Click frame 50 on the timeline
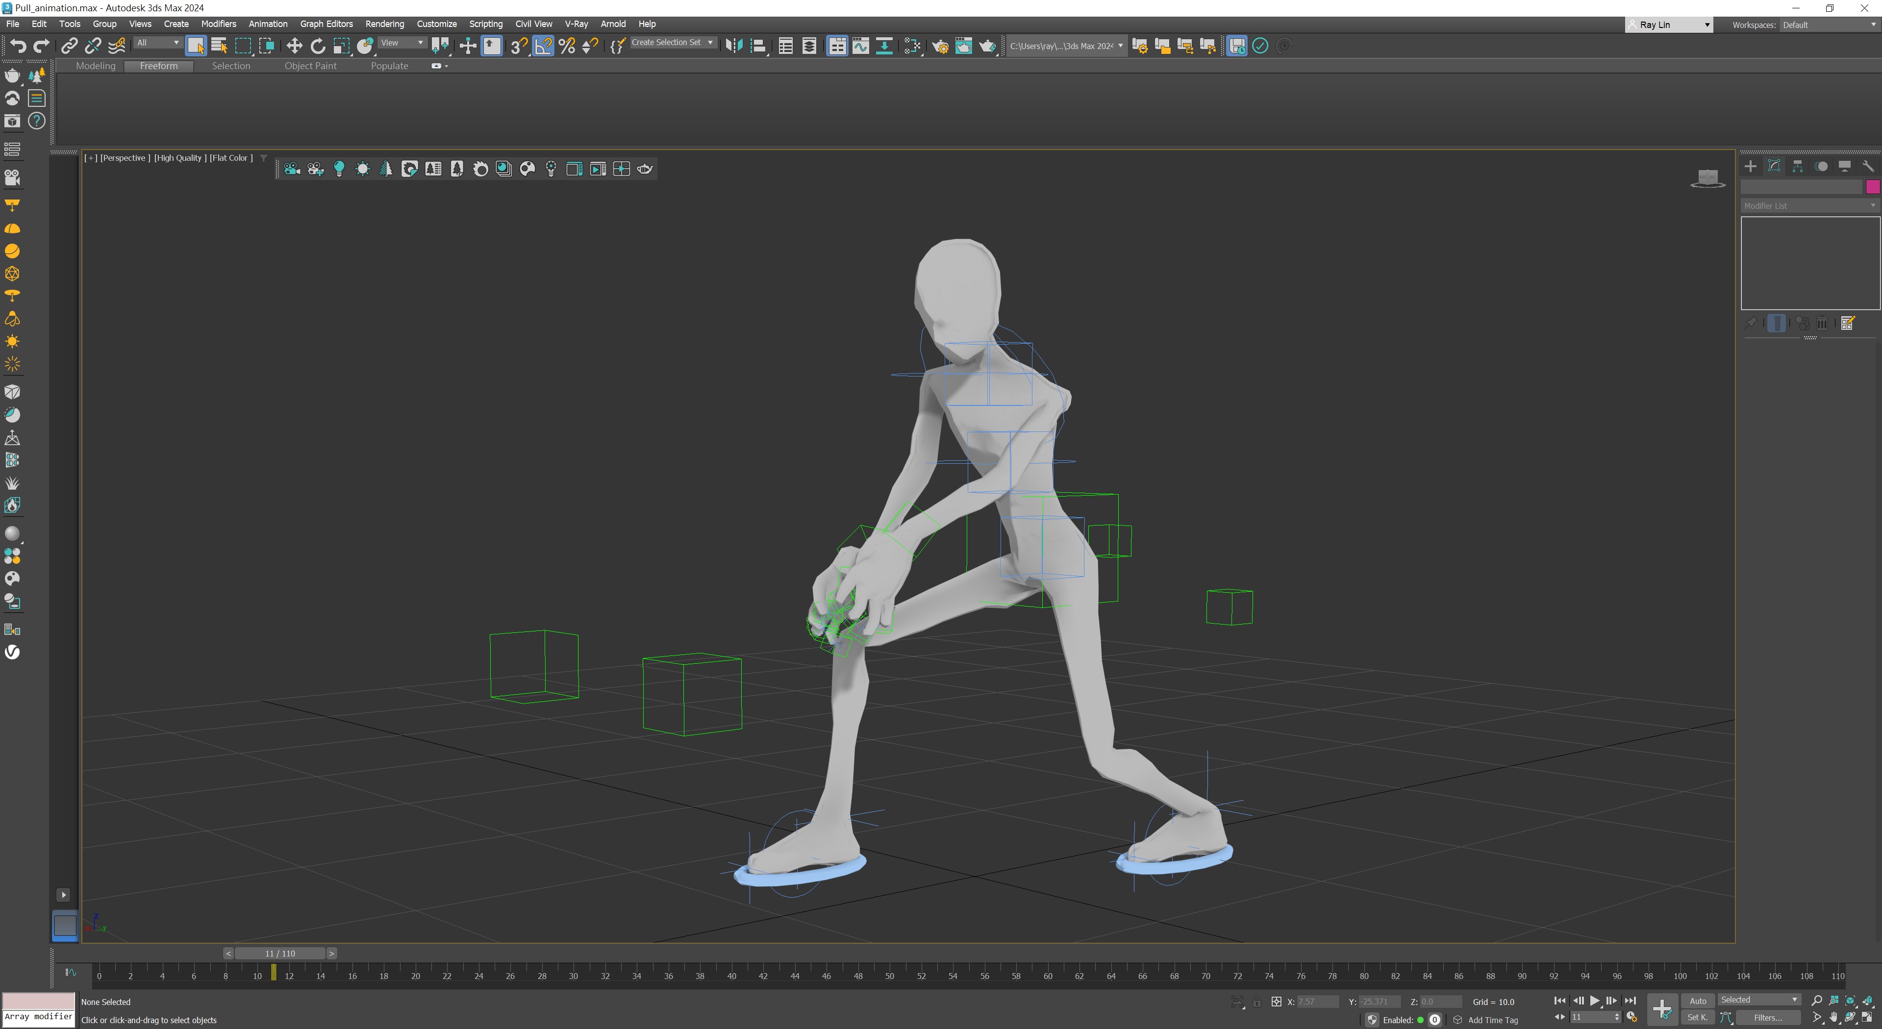The height and width of the screenshot is (1029, 1882). (889, 976)
